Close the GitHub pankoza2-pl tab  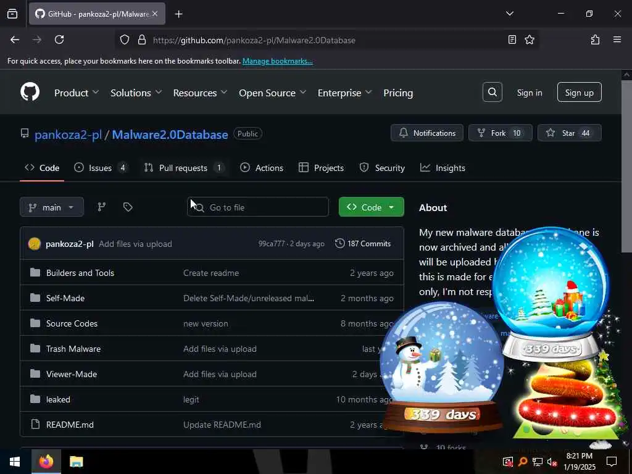(155, 14)
